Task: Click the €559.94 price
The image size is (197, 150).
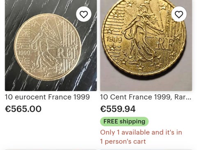Action: tap(118, 109)
